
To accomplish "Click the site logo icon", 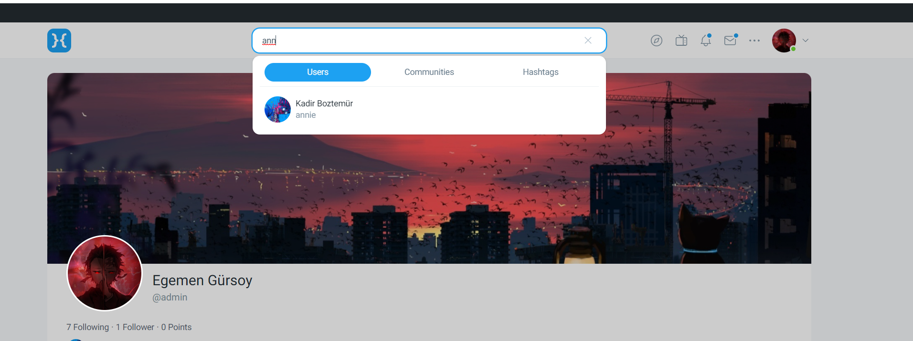I will (59, 41).
